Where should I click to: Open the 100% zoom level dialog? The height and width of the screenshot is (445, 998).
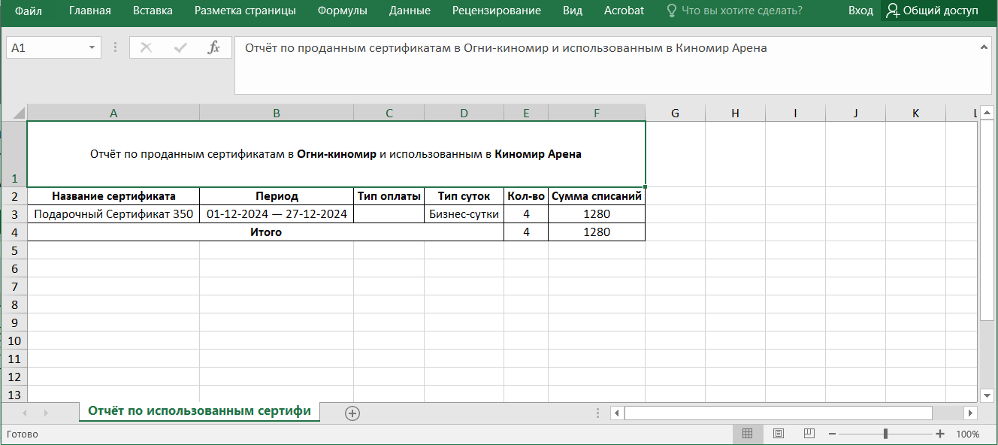[x=967, y=434]
